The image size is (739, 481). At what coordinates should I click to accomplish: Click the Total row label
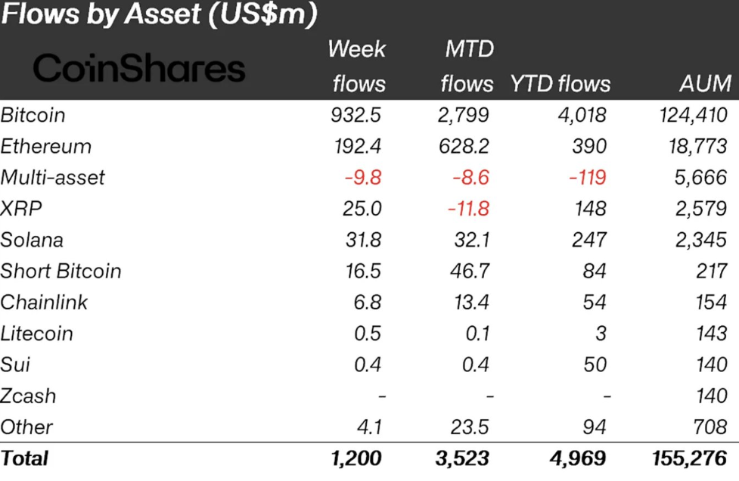click(24, 458)
